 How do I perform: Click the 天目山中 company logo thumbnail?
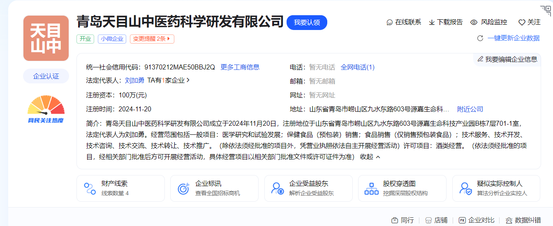[x=46, y=38]
